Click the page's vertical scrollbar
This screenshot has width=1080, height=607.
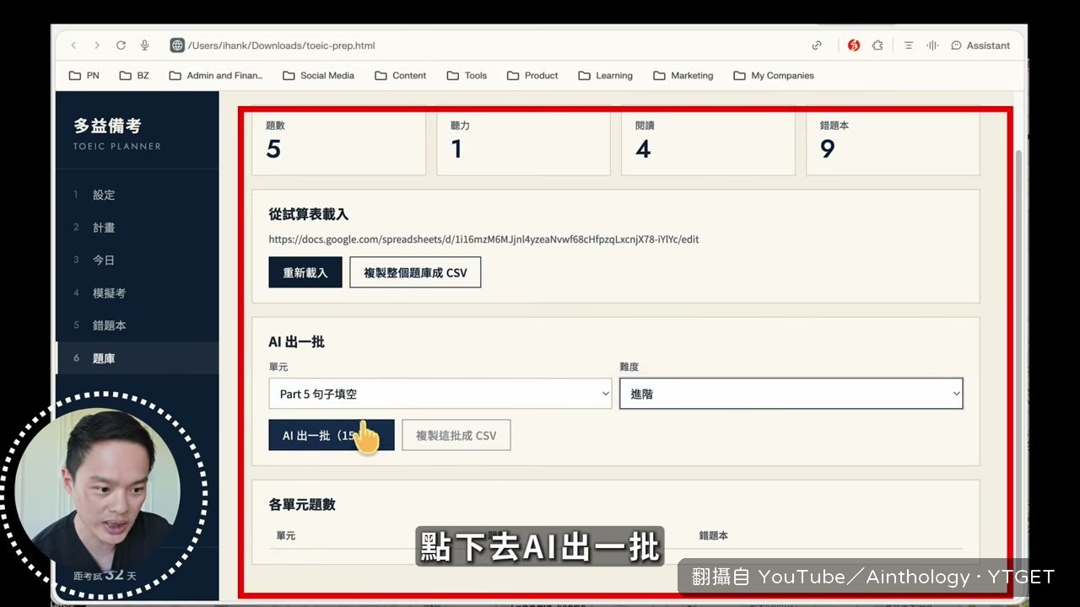pyautogui.click(x=1019, y=371)
